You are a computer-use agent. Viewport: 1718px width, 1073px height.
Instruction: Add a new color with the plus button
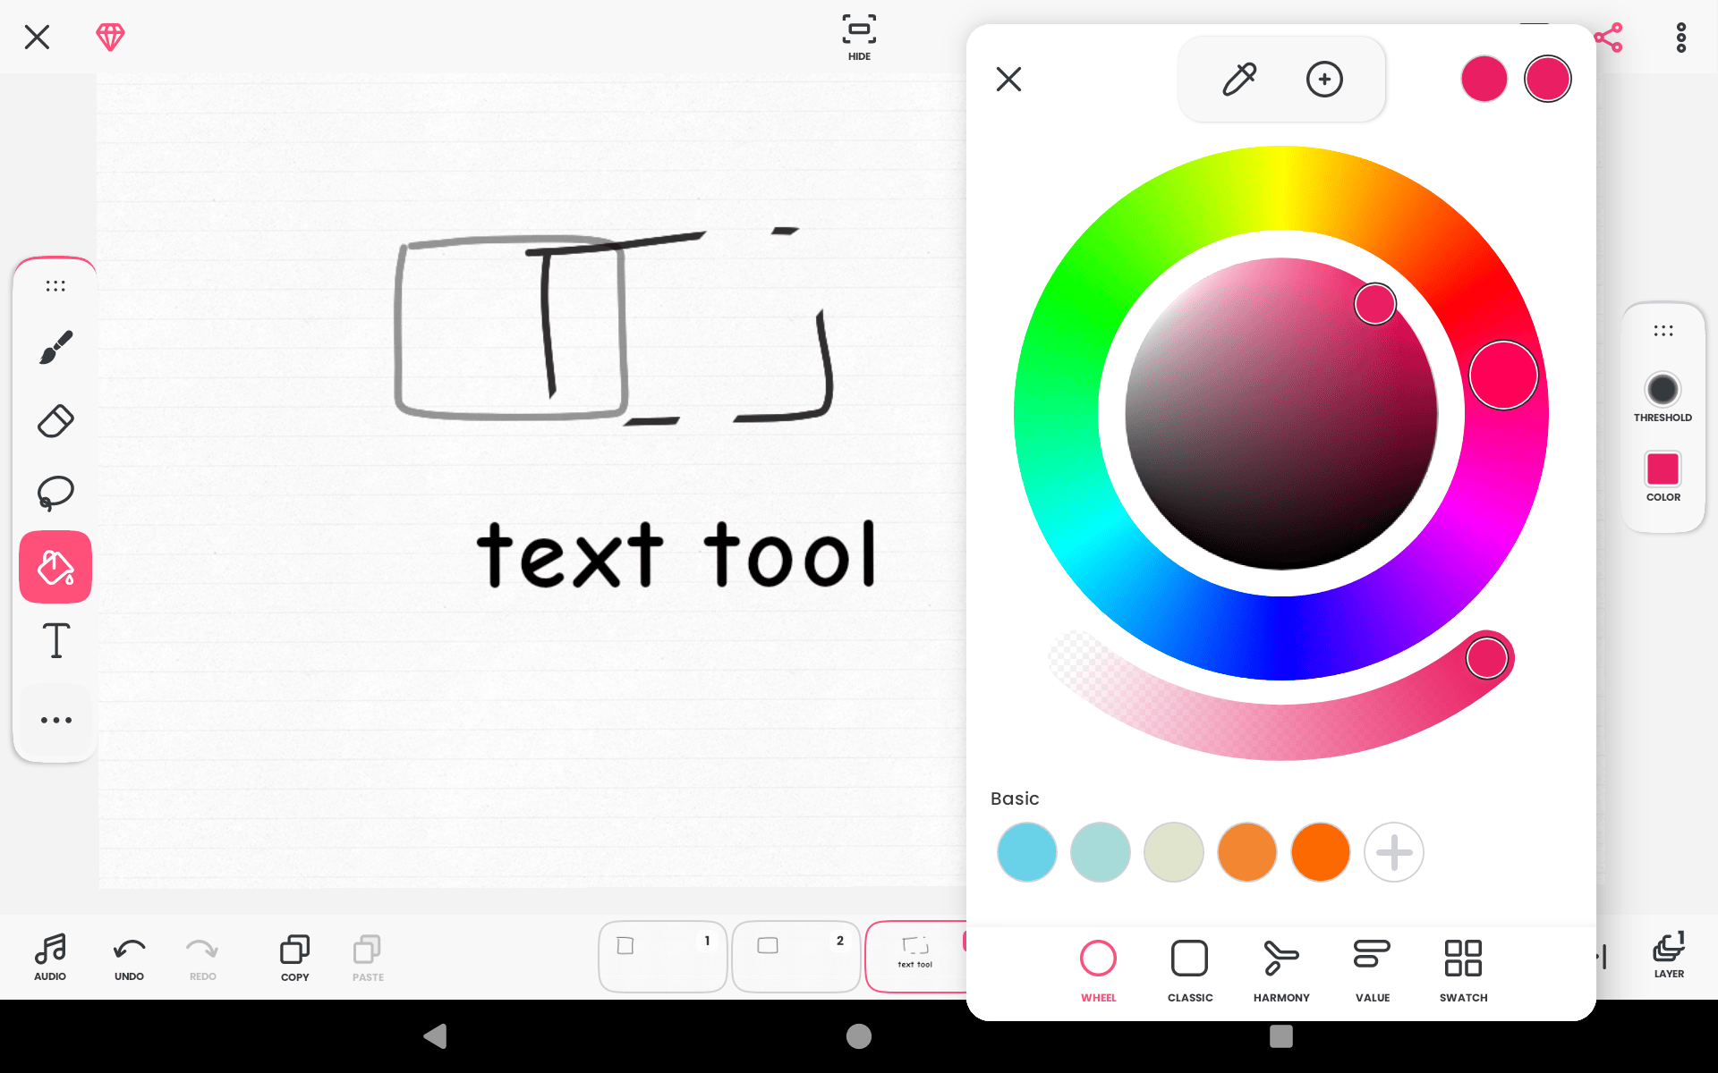(x=1324, y=79)
